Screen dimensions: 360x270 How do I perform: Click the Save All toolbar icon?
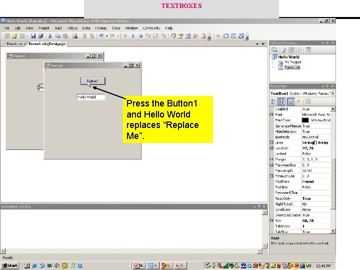[x=41, y=36]
